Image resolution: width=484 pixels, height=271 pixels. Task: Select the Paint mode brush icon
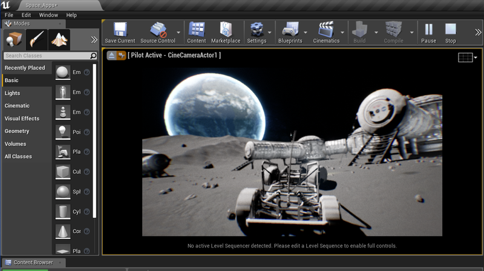(x=36, y=39)
